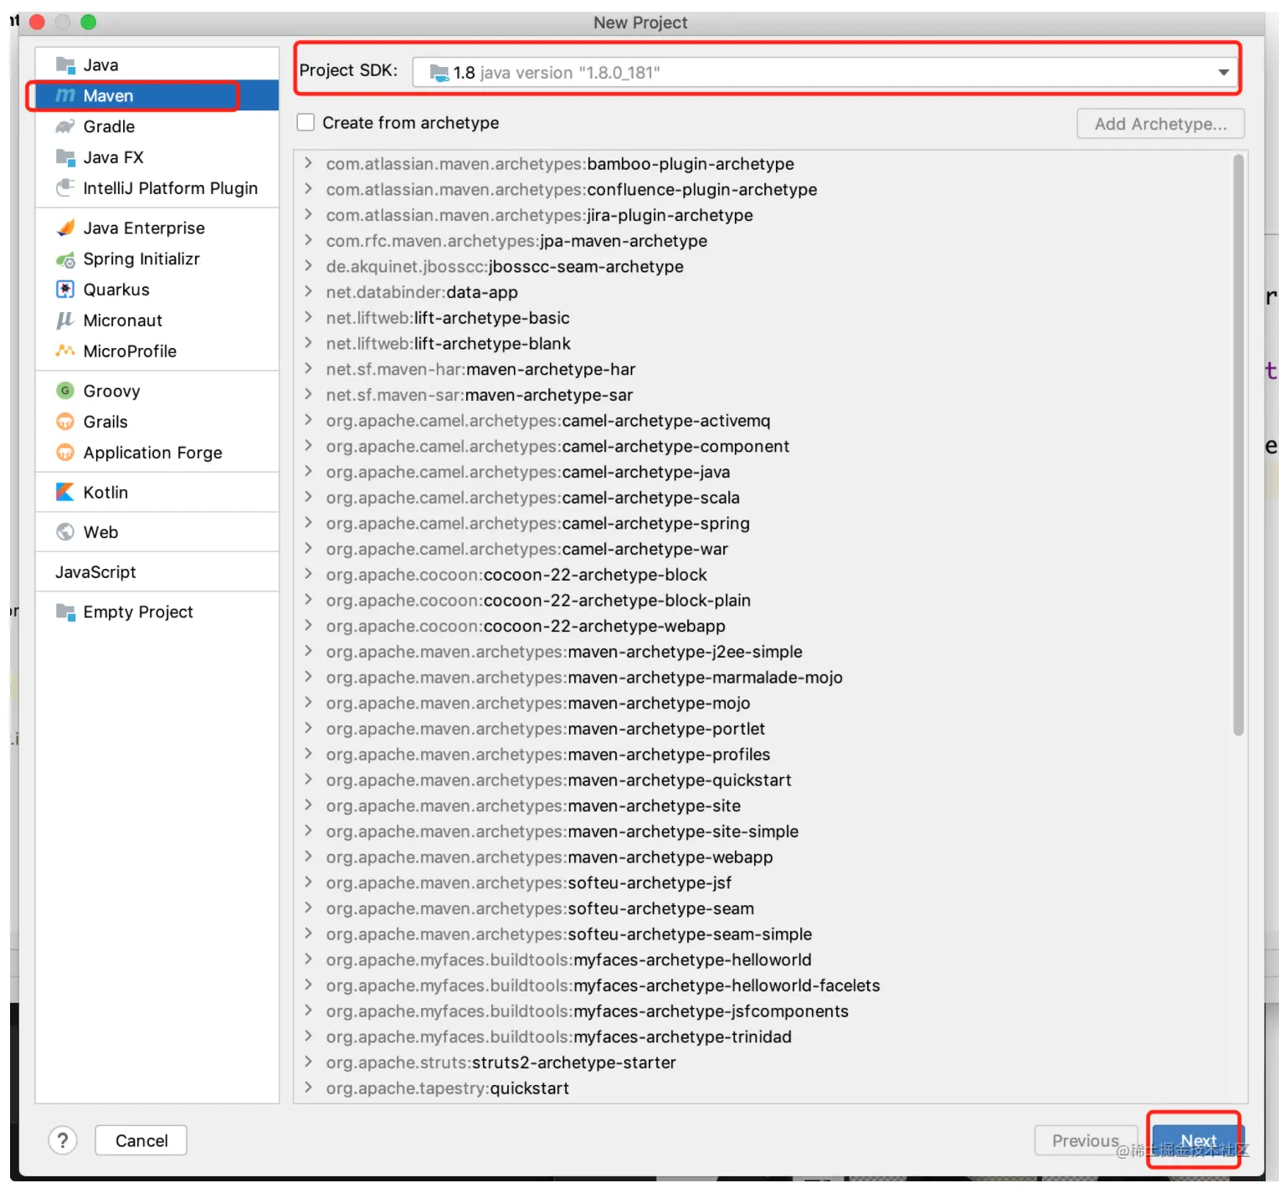Click the Quarkus icon

click(65, 289)
